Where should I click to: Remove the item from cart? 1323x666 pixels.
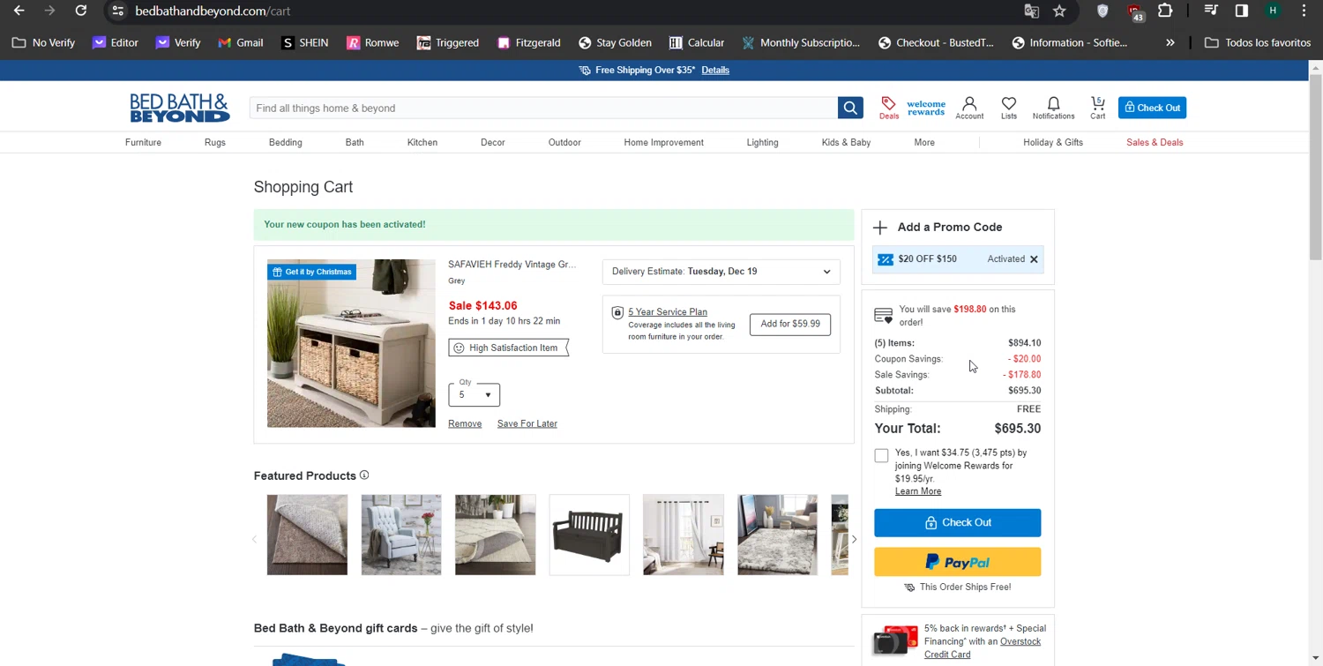tap(465, 423)
